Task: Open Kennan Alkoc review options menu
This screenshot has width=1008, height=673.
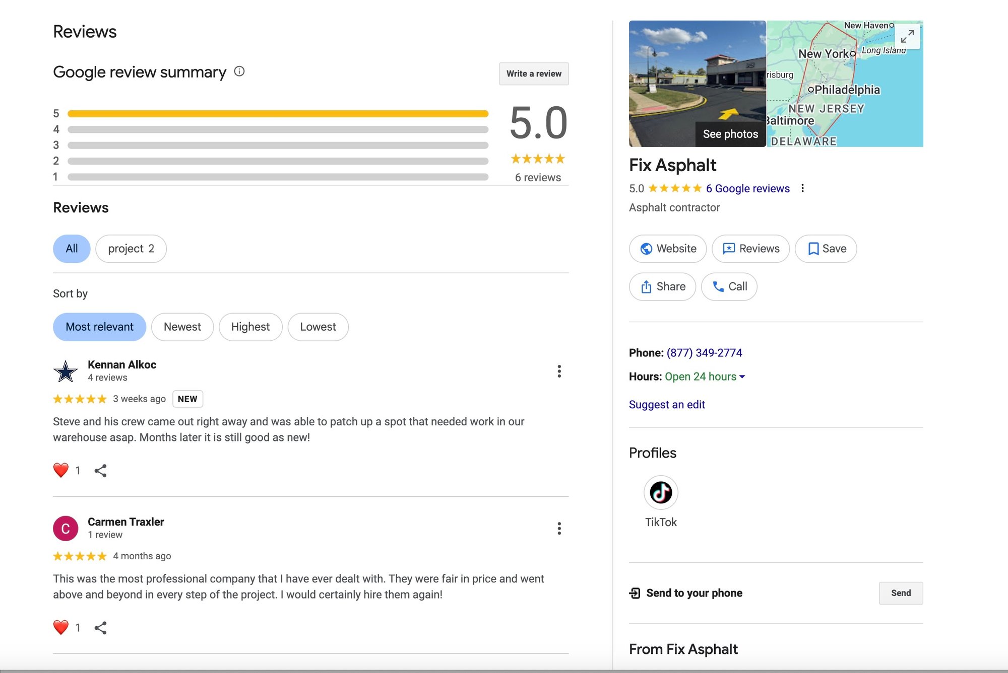Action: click(x=559, y=371)
